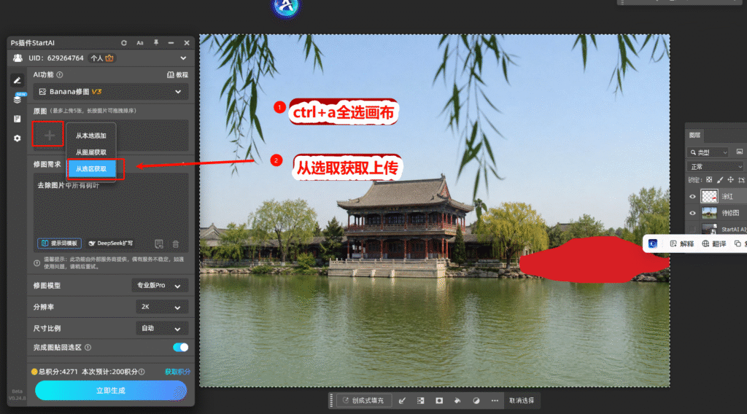The height and width of the screenshot is (414, 747).
Task: Click the info icon next to 完成图贴回选区
Action: (x=88, y=348)
